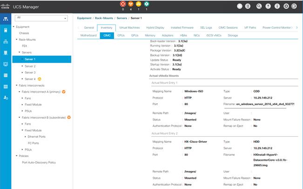
Task: Open the Memory sub-tab
Action: click(150, 35)
